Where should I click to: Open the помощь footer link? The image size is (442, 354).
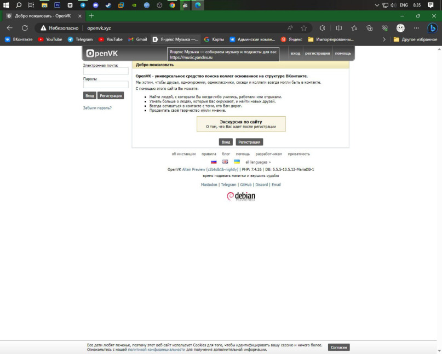click(x=243, y=154)
